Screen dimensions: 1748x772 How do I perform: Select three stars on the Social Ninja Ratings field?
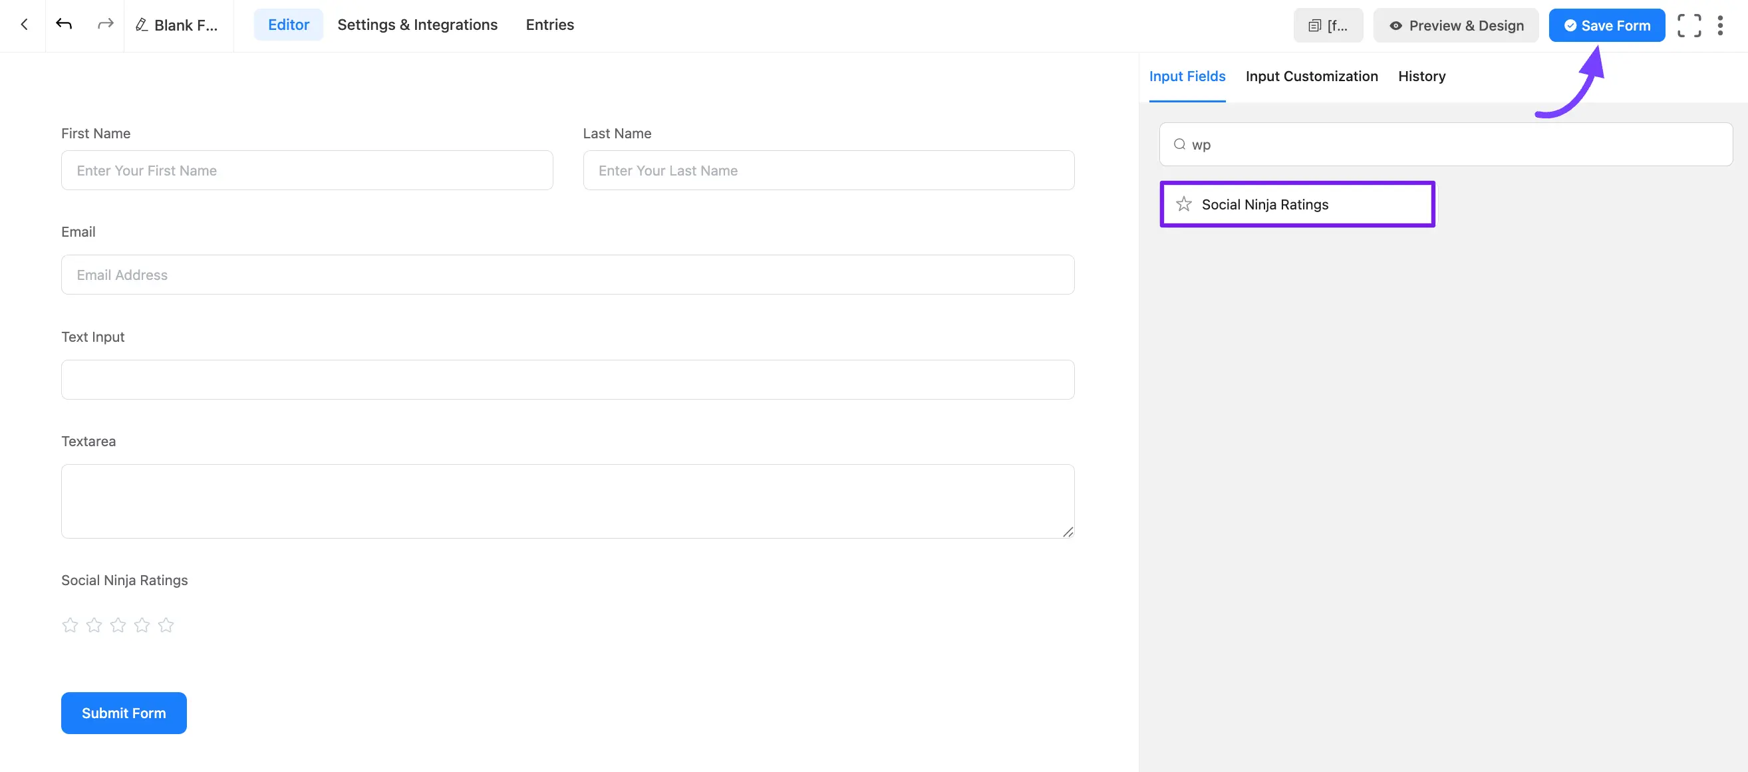(x=117, y=625)
